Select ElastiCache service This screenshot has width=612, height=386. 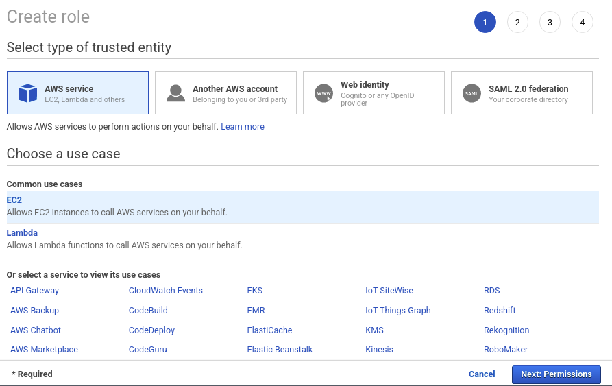pyautogui.click(x=270, y=330)
